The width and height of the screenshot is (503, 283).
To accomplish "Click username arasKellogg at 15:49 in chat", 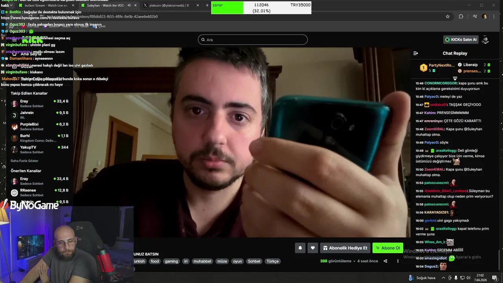I will tap(446, 151).
